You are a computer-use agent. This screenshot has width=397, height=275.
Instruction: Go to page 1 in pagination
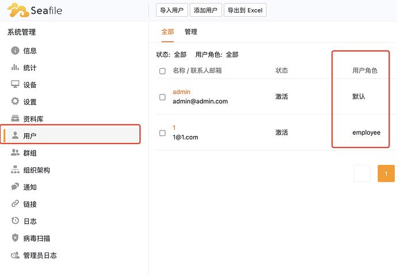(386, 174)
